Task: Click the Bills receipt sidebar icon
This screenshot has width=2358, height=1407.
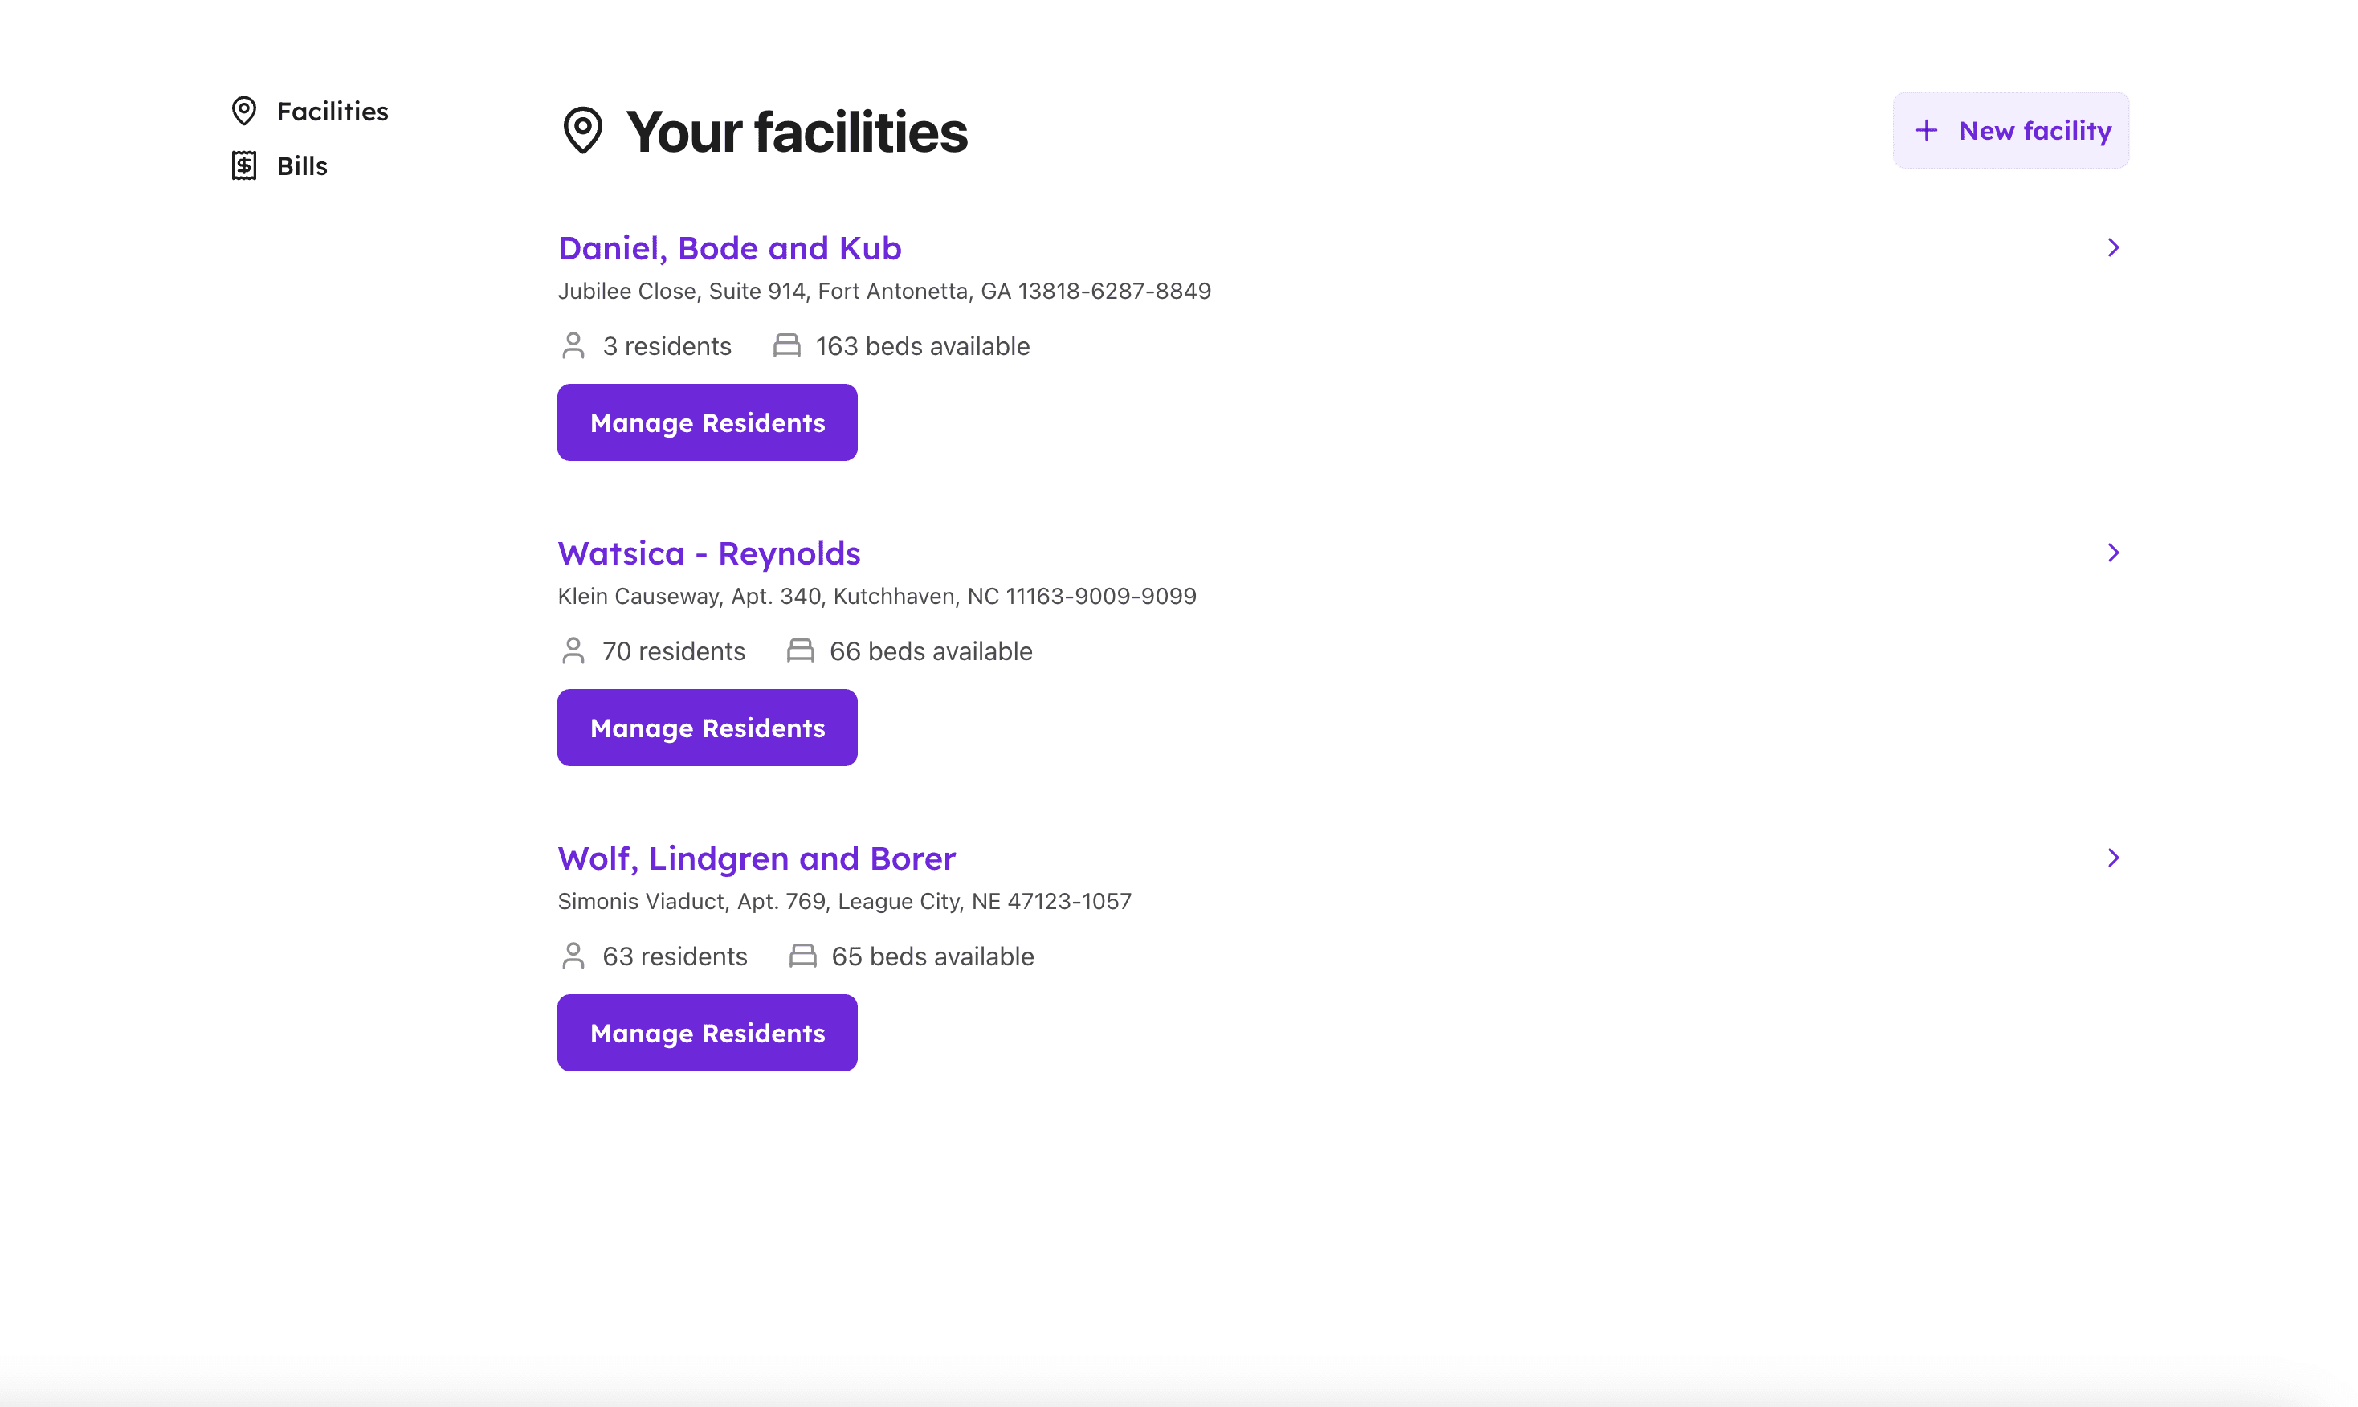Action: [243, 166]
